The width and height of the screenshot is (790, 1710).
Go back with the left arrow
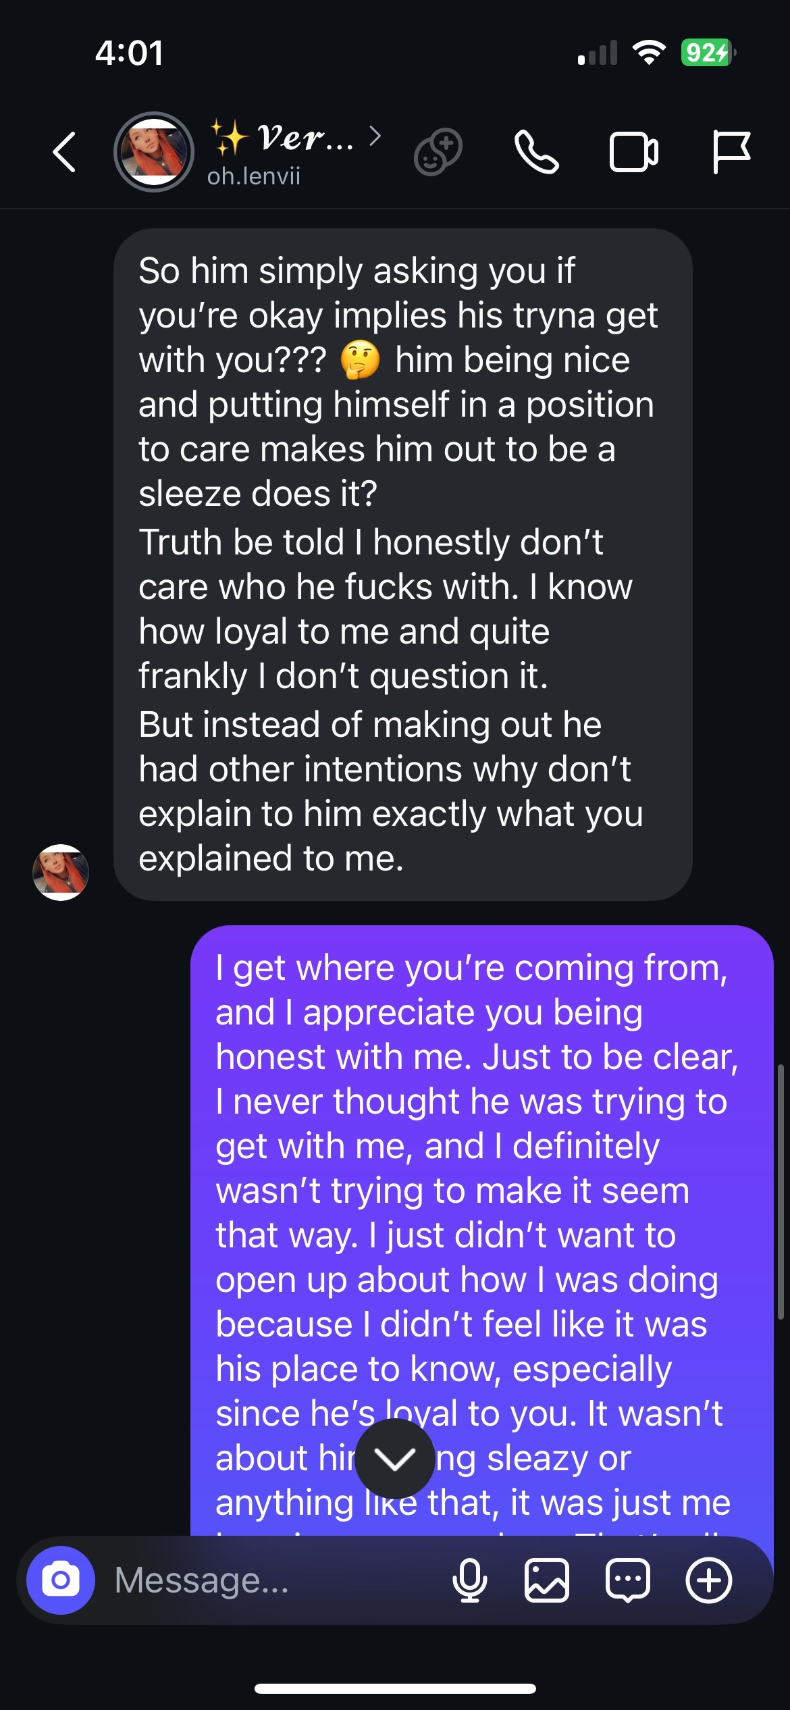[x=64, y=152]
